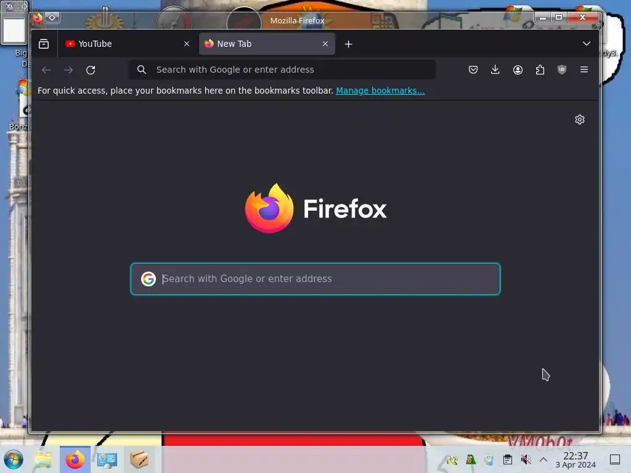Screen dimensions: 631x473
Task: Reload the current page
Action: tap(91, 70)
